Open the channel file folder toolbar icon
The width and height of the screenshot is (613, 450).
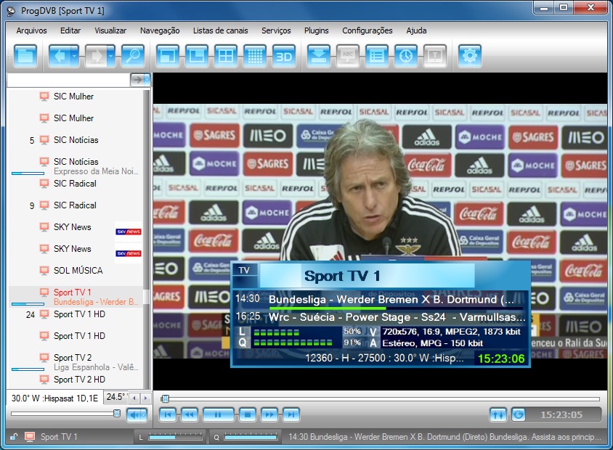tap(25, 57)
